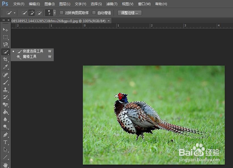Image resolution: width=233 pixels, height=168 pixels.
Task: Click Add to Selection mode icon
Action: (32, 13)
